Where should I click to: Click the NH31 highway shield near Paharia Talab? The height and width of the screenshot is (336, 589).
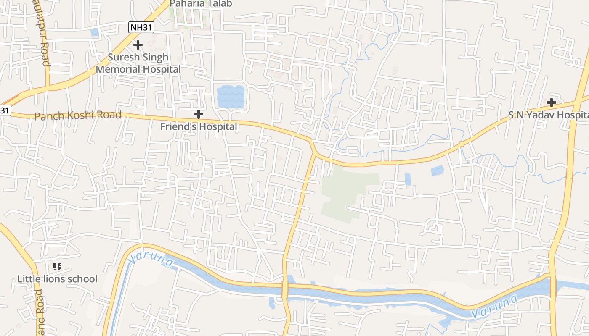(142, 28)
